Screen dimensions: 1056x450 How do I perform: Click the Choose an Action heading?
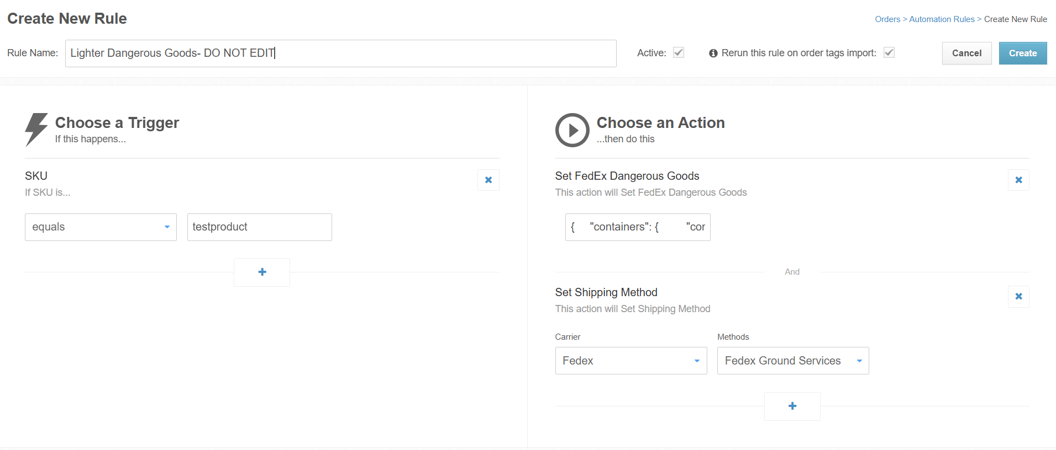660,122
